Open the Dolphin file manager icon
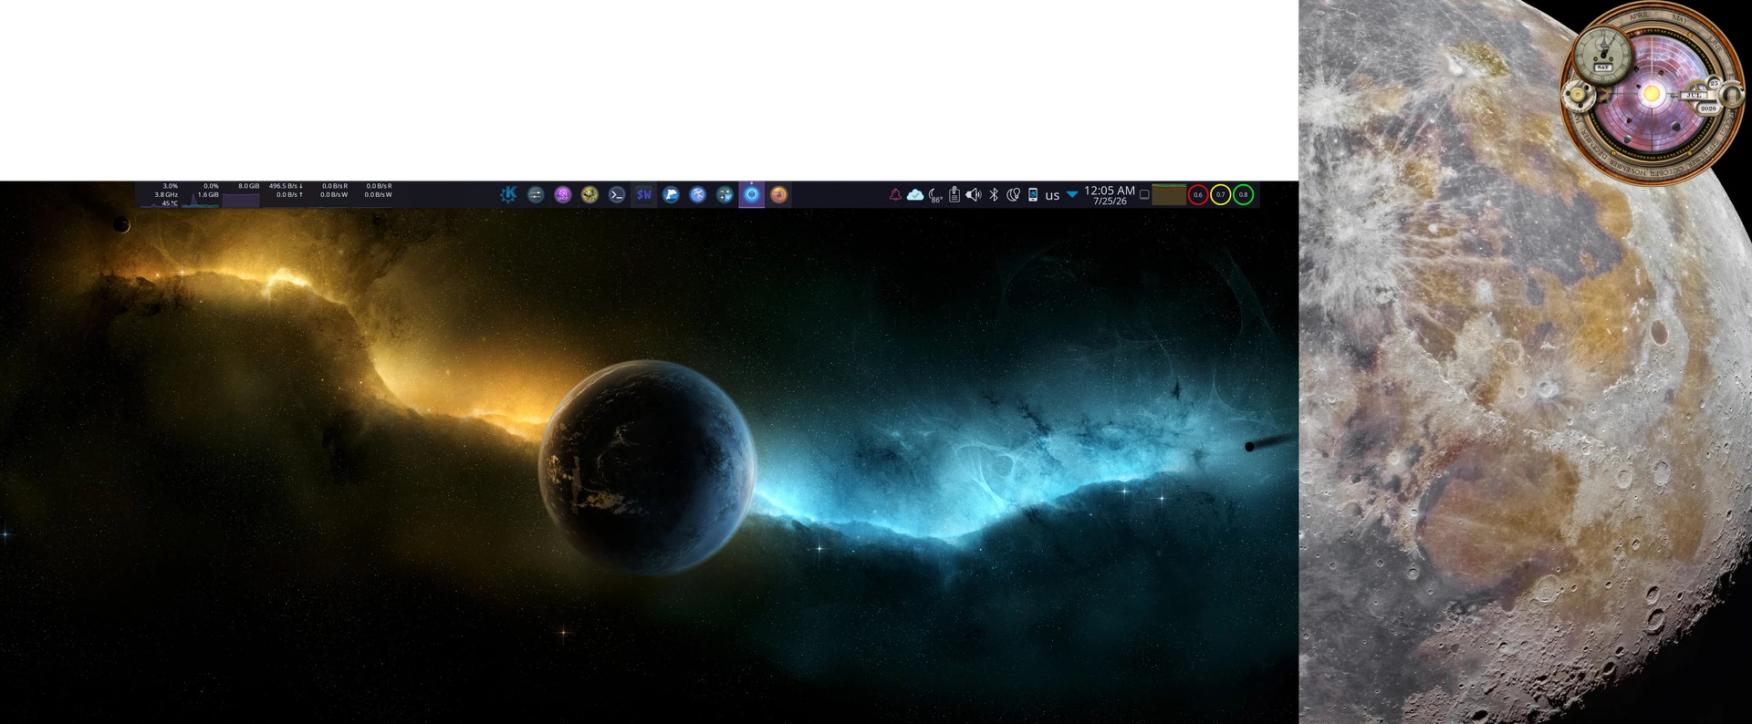The width and height of the screenshot is (1752, 724). coord(671,194)
